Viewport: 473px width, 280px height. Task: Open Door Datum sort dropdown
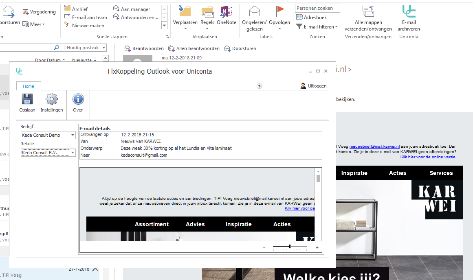[x=50, y=60]
